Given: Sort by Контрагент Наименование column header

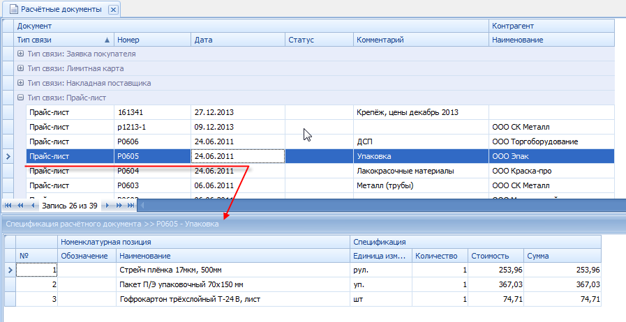Looking at the screenshot, I should [551, 40].
